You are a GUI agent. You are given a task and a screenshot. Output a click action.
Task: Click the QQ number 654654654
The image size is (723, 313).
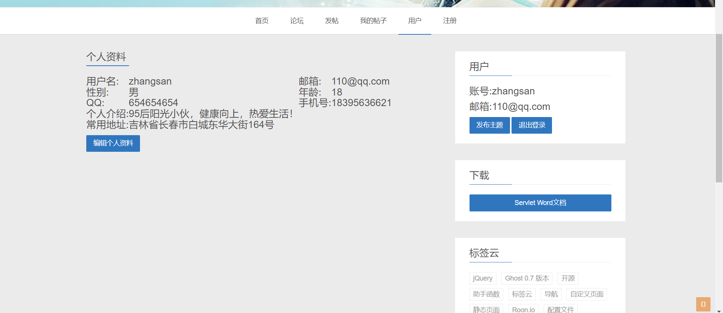tap(153, 103)
